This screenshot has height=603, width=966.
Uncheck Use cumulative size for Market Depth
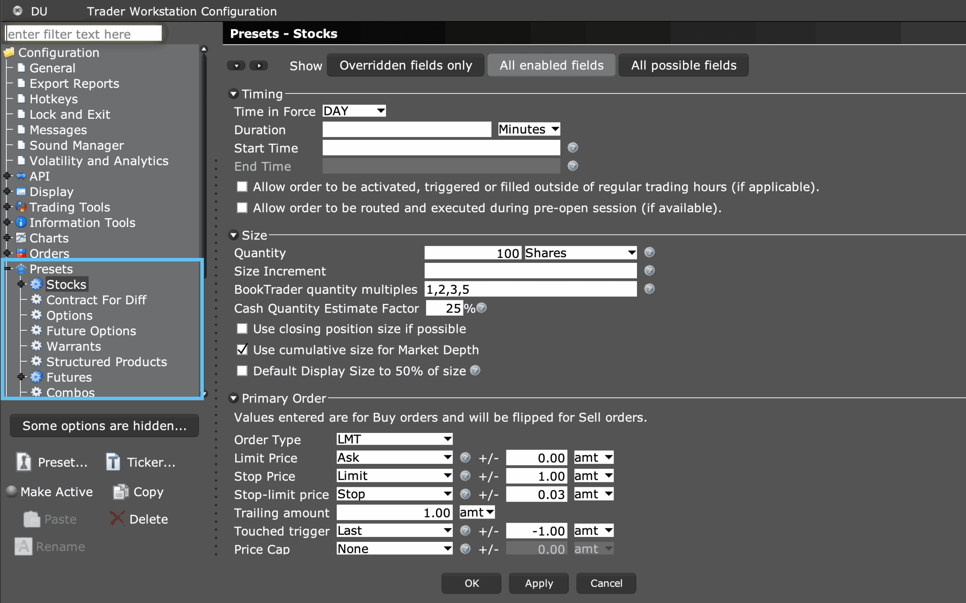click(242, 349)
